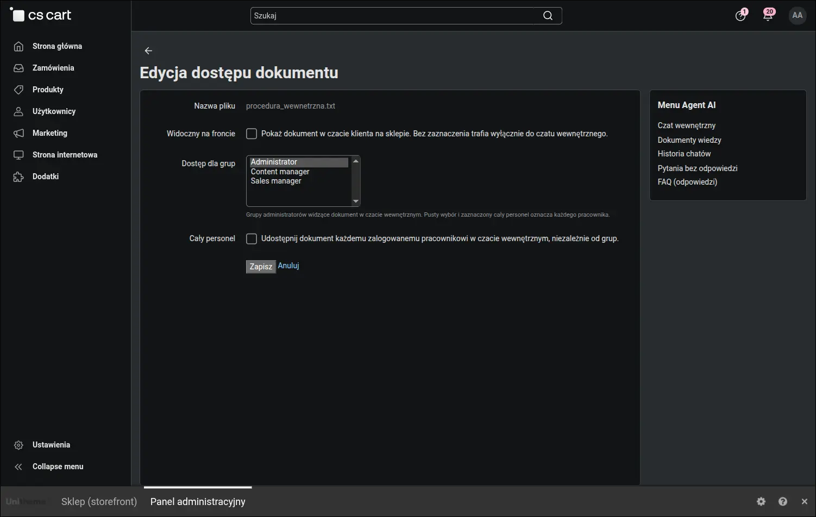Screen dimensions: 816x517
Task: Close the bottom bar panel
Action: coord(805,501)
